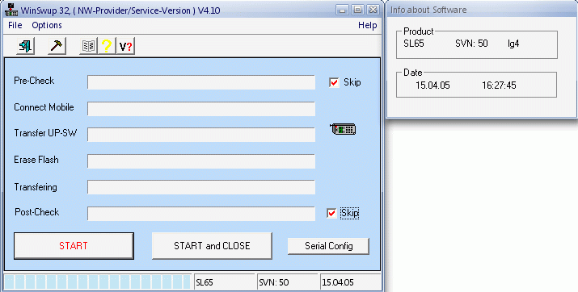Click the Connect Mobile progress field
578x292 pixels.
[x=201, y=109]
